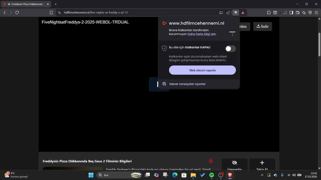The height and width of the screenshot is (180, 321).
Task: Click 'Freddynin Pizza Dükkanında Beş Gece 2 Filminin Bilgileri' heading
Action: (87, 161)
